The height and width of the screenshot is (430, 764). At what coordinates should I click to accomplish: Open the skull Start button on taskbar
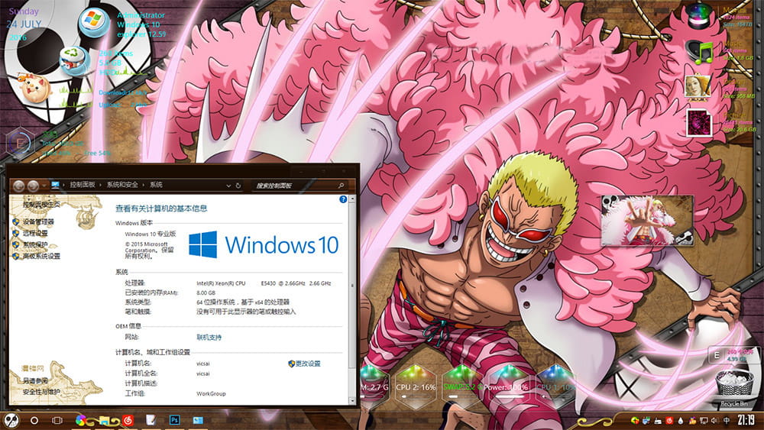pyautogui.click(x=11, y=420)
